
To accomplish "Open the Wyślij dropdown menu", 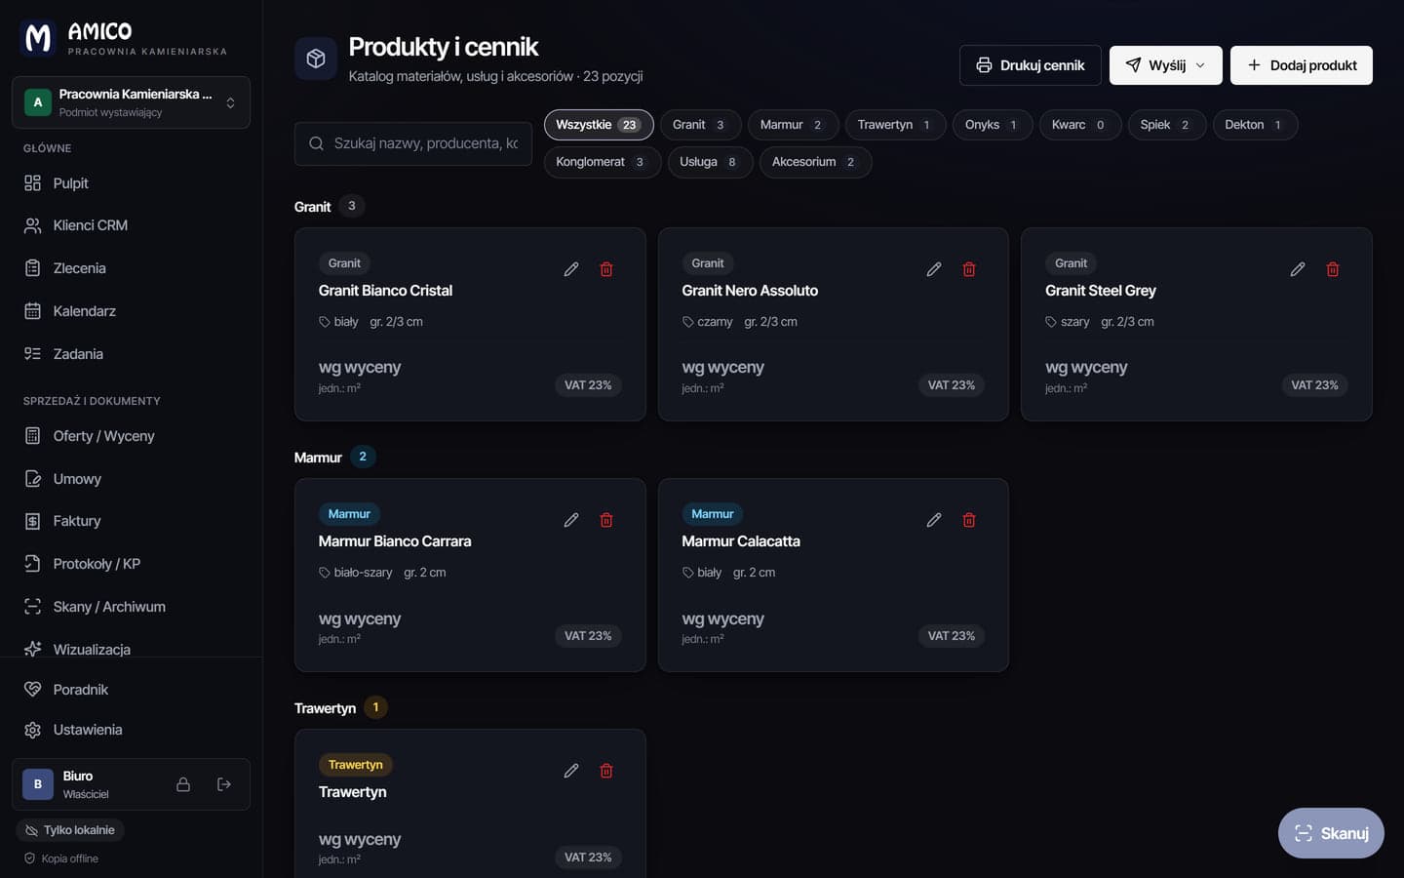I will coord(1165,65).
